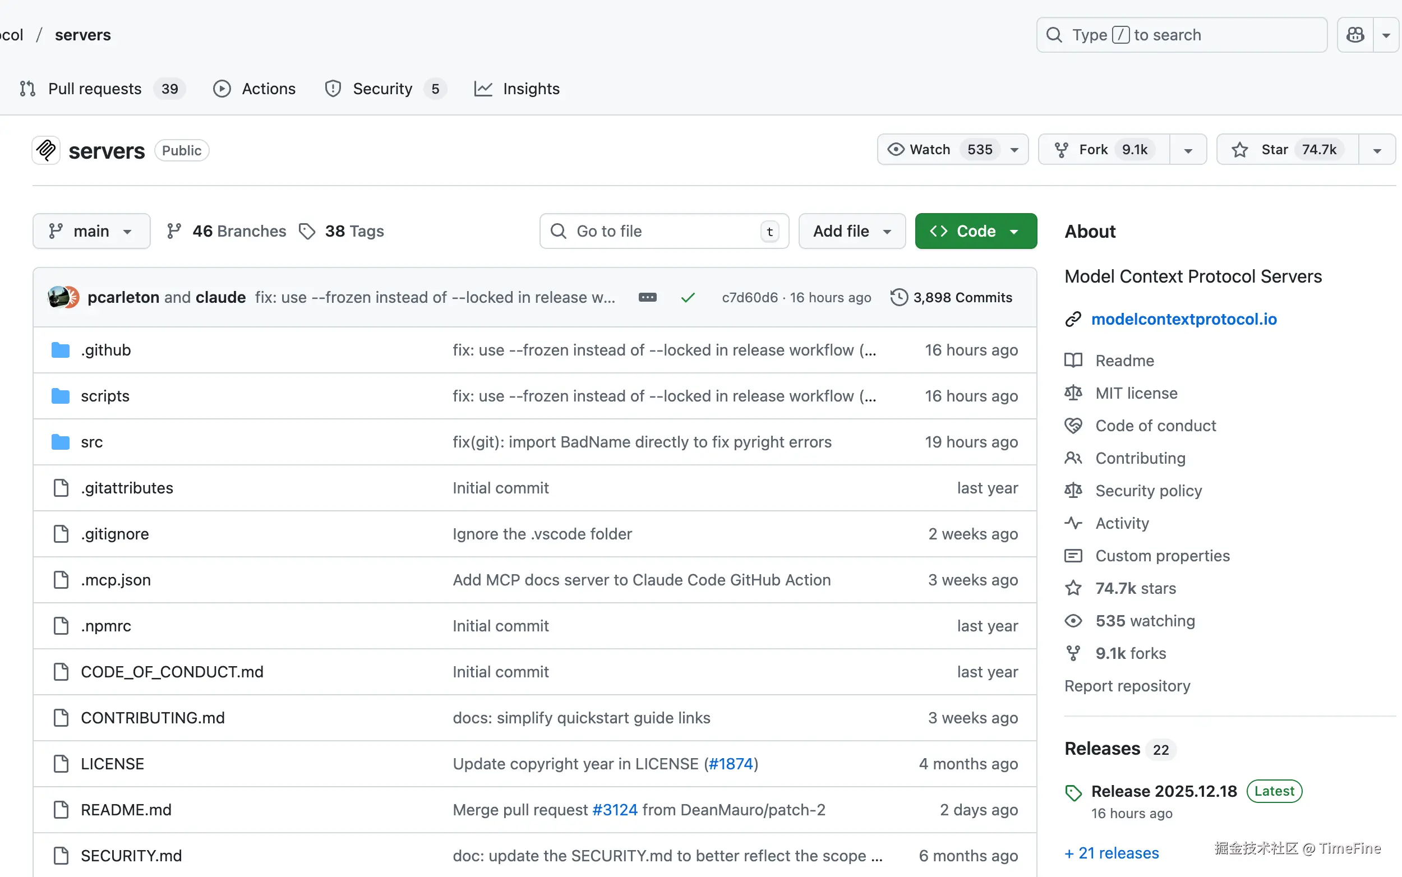Open the main branch dropdown
The height and width of the screenshot is (877, 1402).
(91, 232)
